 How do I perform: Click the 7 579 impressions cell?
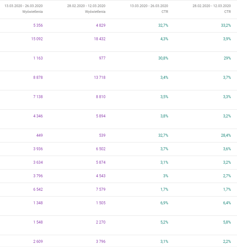tap(101, 189)
